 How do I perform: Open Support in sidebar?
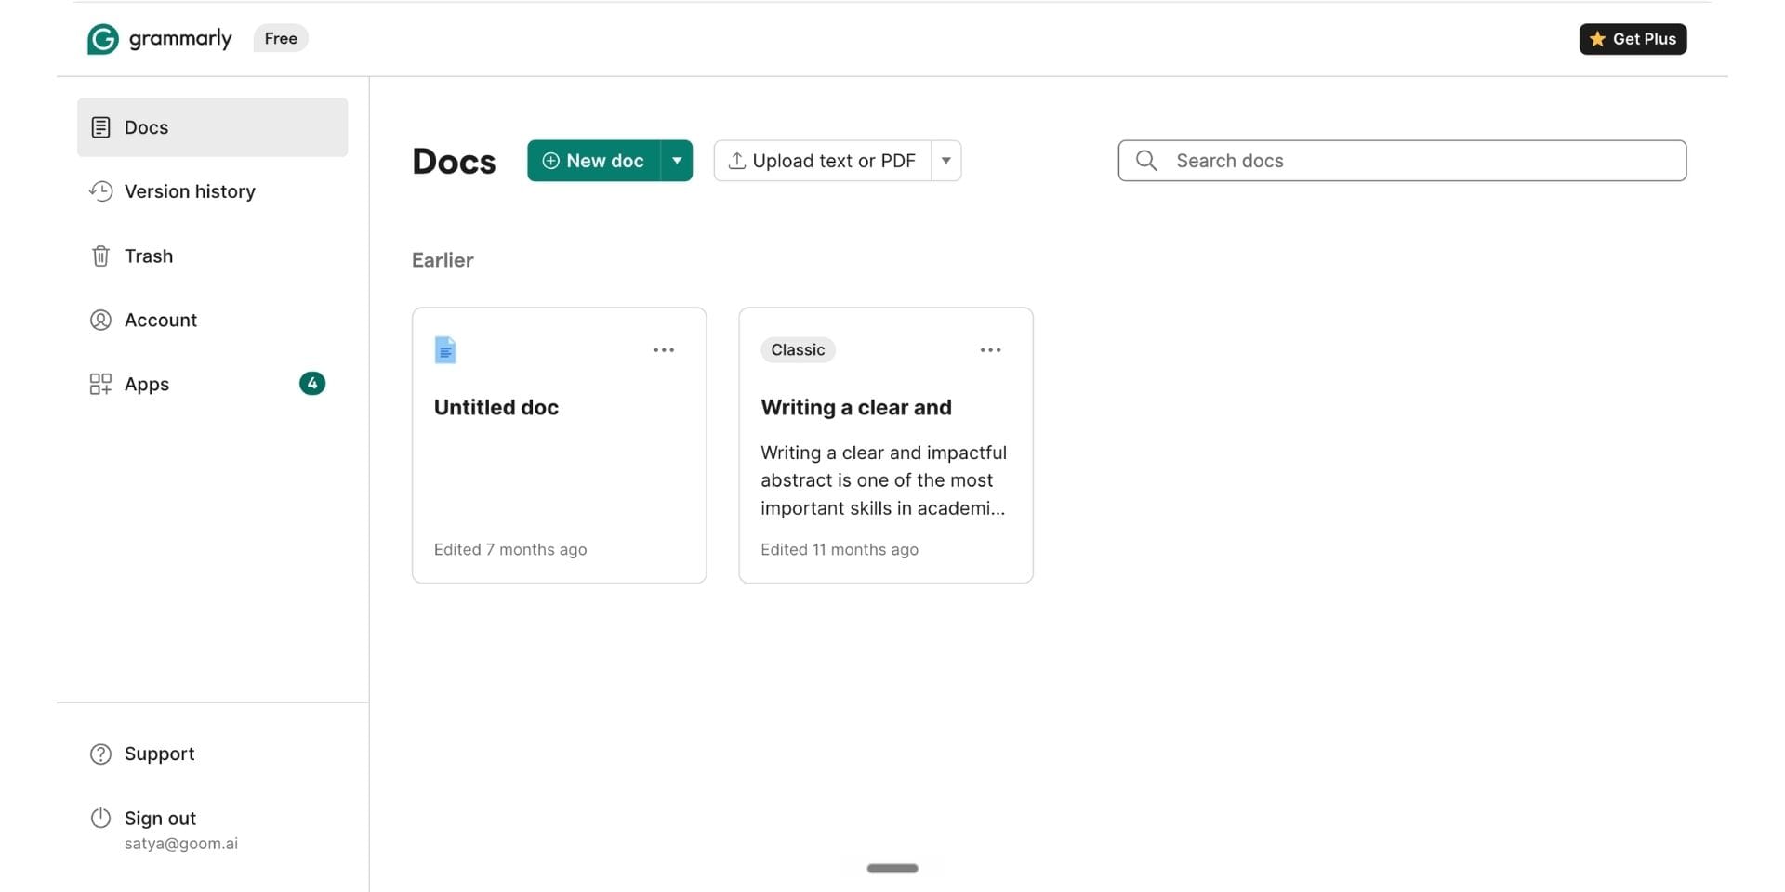click(212, 754)
